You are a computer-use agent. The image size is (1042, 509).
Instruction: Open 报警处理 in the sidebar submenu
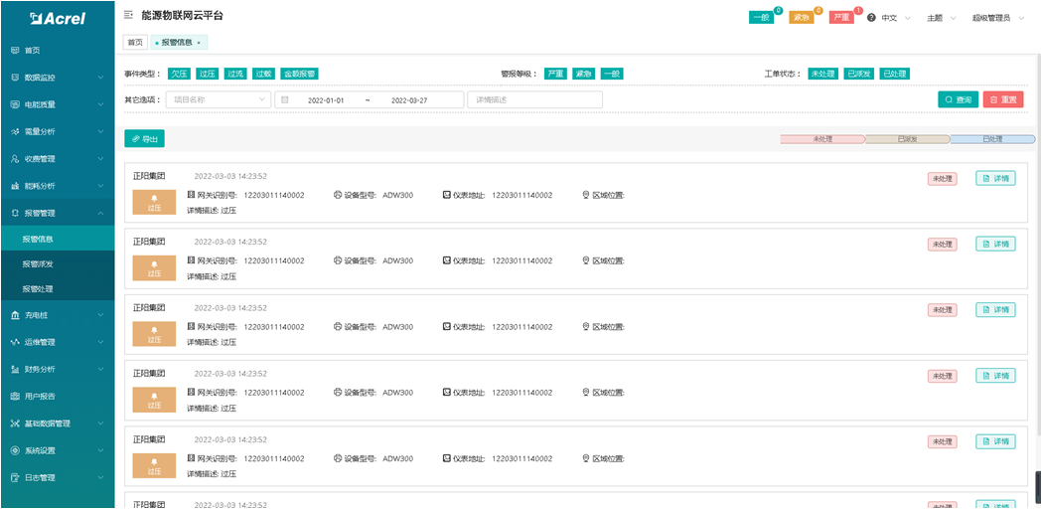[x=58, y=288]
